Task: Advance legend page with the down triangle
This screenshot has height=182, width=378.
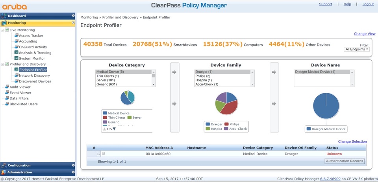Action: click(x=115, y=129)
